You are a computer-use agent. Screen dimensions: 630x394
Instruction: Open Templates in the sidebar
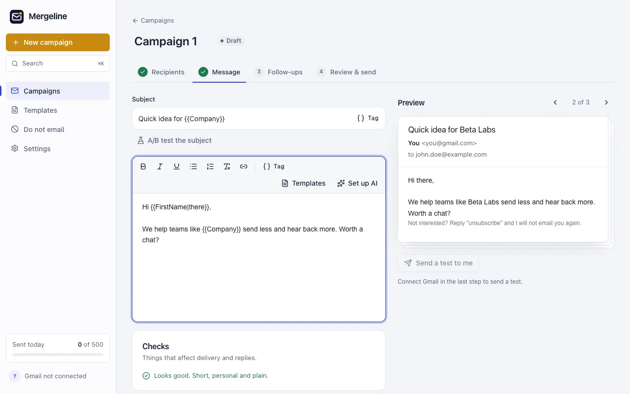[x=58, y=110]
